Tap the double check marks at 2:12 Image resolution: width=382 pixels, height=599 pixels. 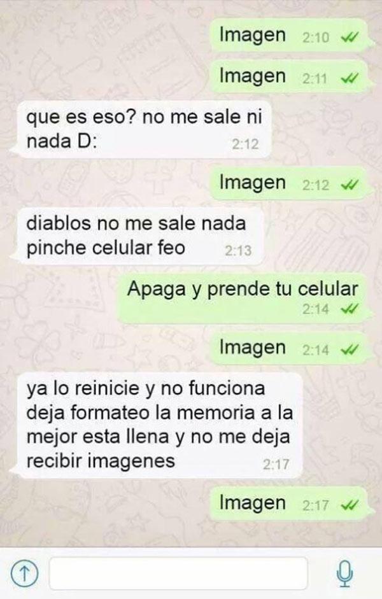(x=349, y=185)
